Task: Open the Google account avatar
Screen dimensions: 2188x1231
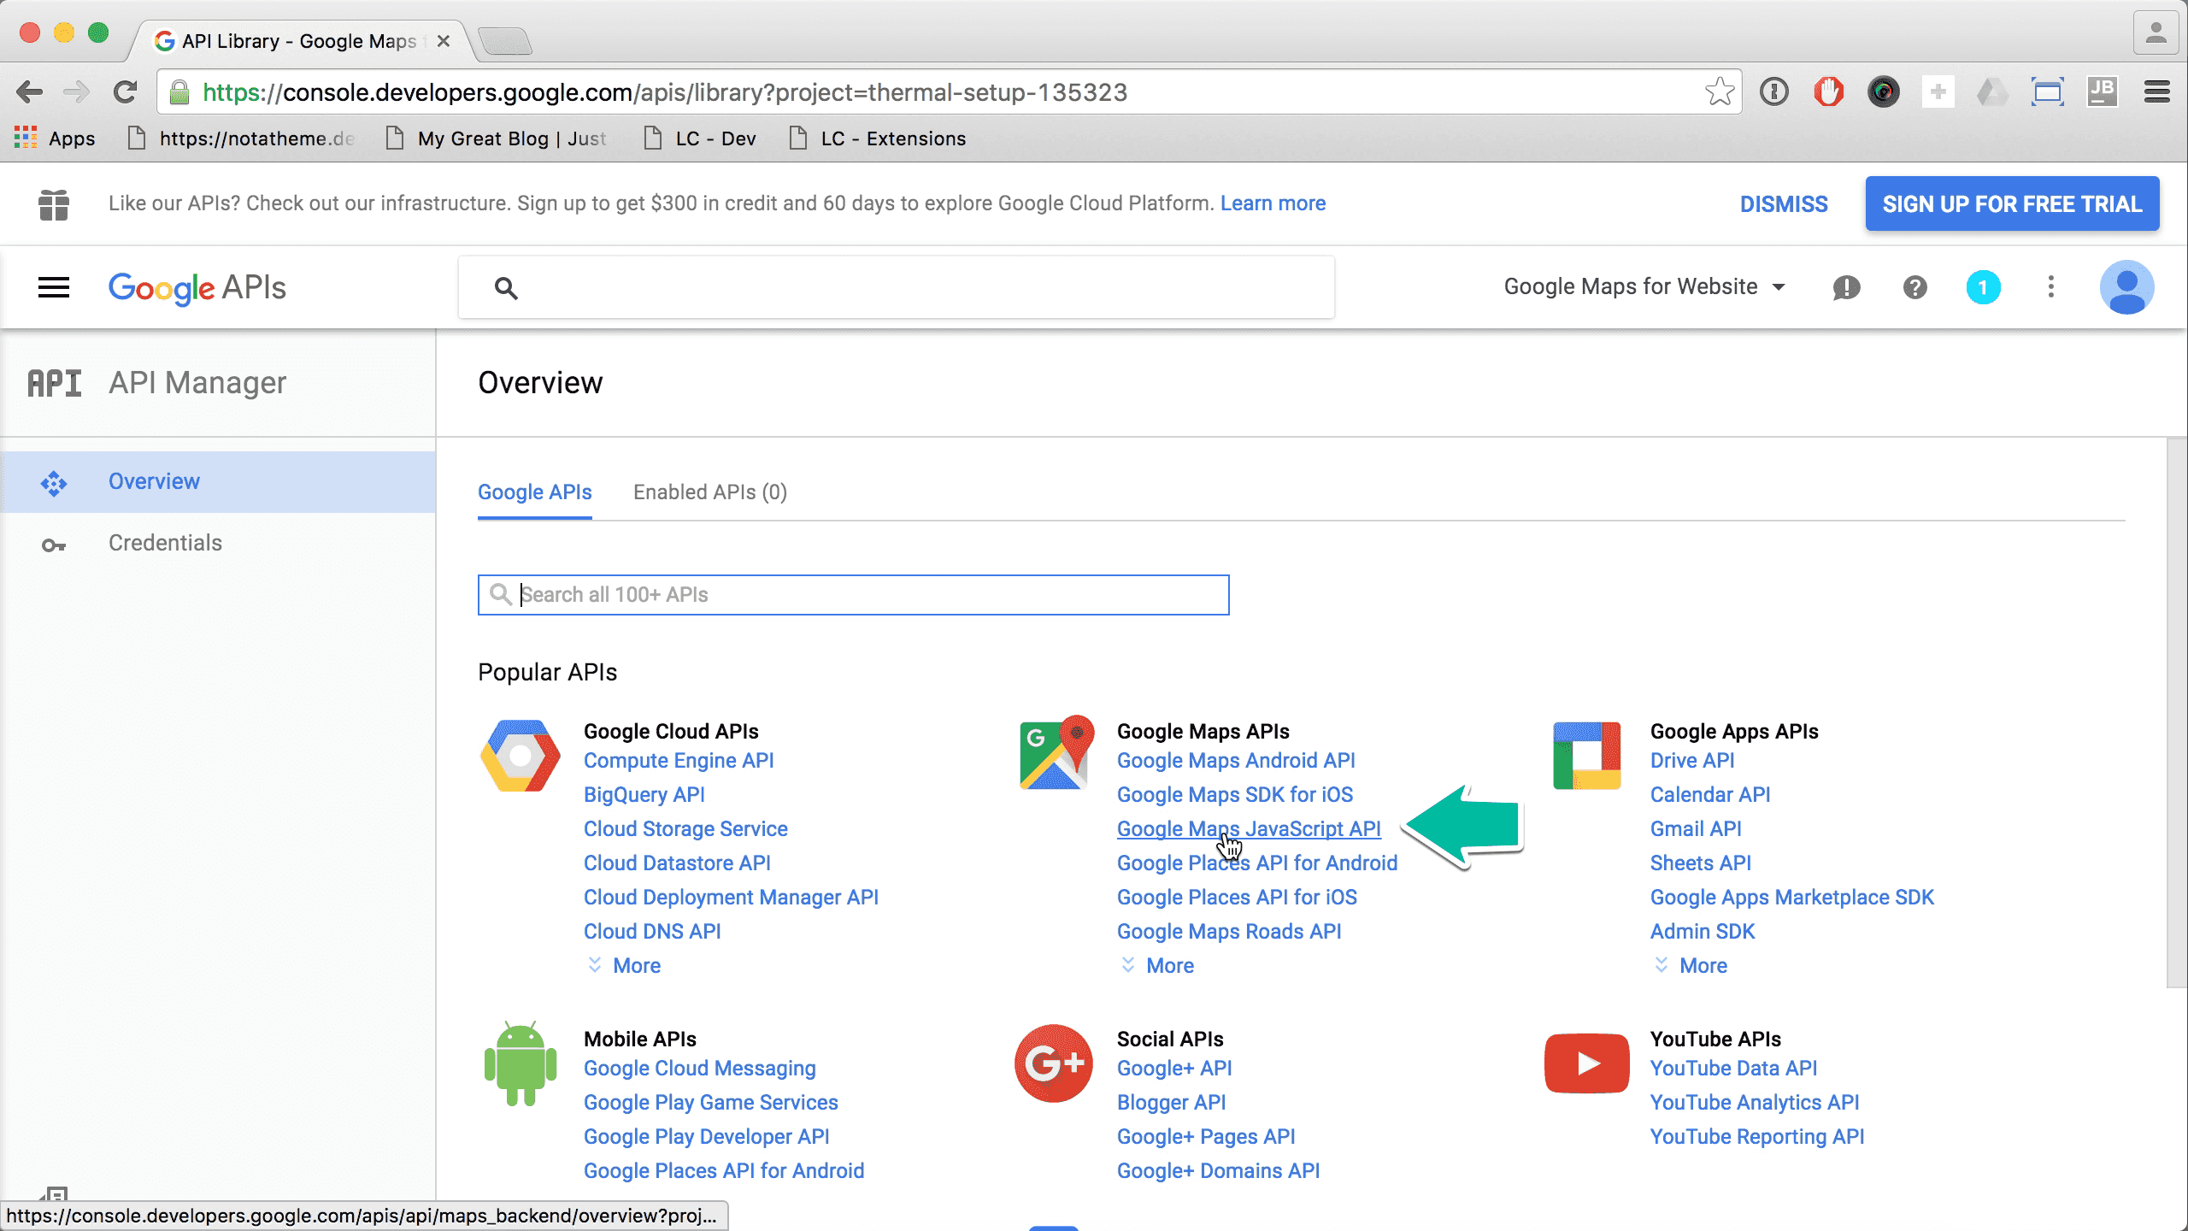Action: point(2126,287)
